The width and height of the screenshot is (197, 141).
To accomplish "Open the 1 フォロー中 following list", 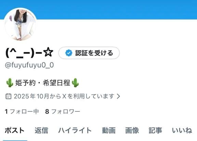I will [x=22, y=112].
